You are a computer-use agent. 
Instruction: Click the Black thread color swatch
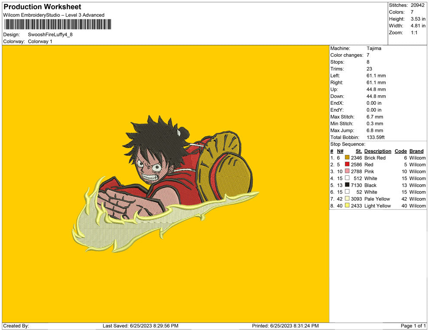[347, 185]
